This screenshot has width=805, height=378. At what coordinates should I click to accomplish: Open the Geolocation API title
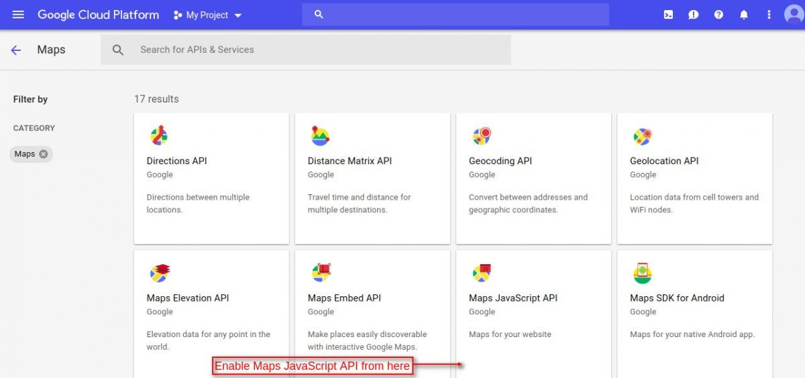coord(664,161)
